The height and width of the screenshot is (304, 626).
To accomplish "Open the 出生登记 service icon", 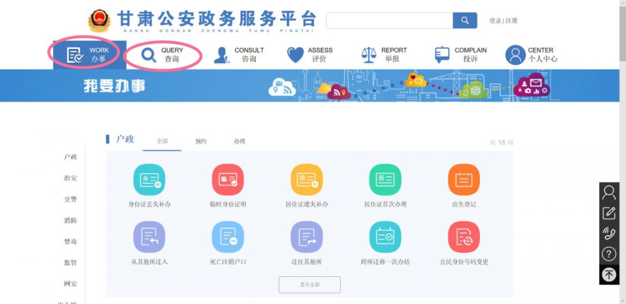I will (464, 180).
